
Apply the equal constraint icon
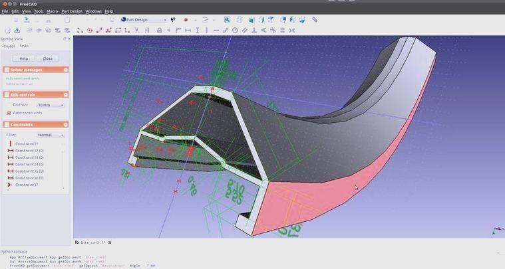(282, 31)
